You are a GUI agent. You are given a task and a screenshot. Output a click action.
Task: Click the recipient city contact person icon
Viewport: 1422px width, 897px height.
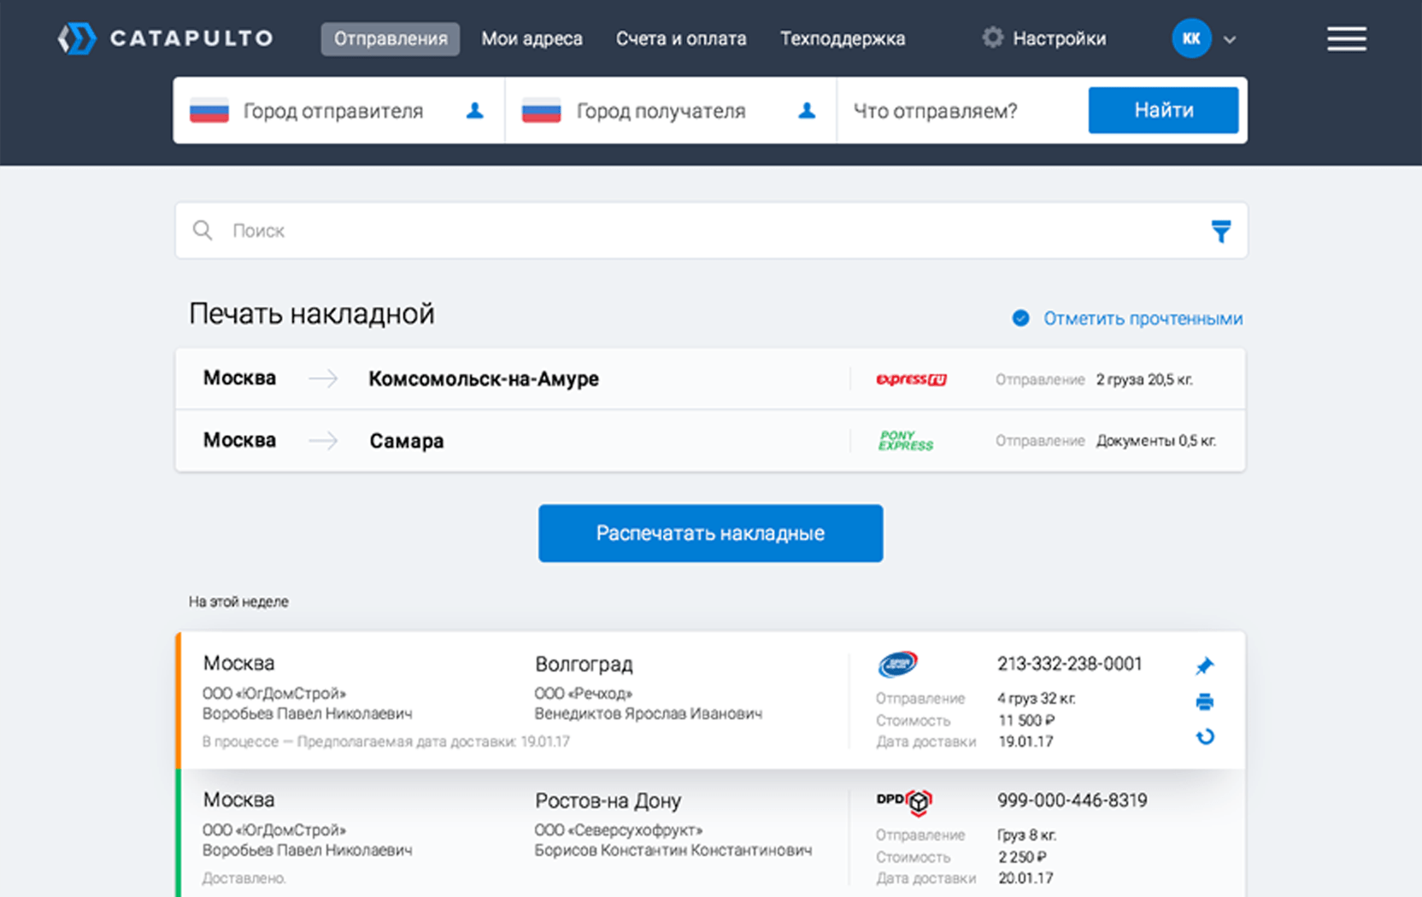point(806,110)
